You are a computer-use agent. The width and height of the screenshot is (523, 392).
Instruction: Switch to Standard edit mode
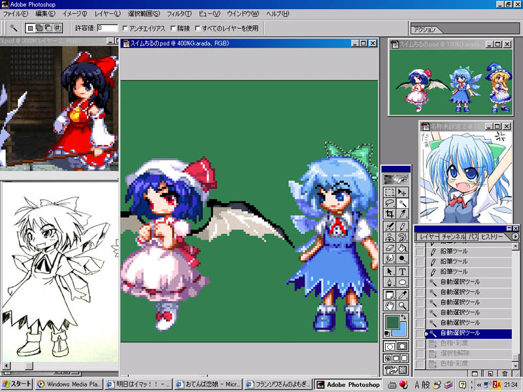click(x=390, y=346)
